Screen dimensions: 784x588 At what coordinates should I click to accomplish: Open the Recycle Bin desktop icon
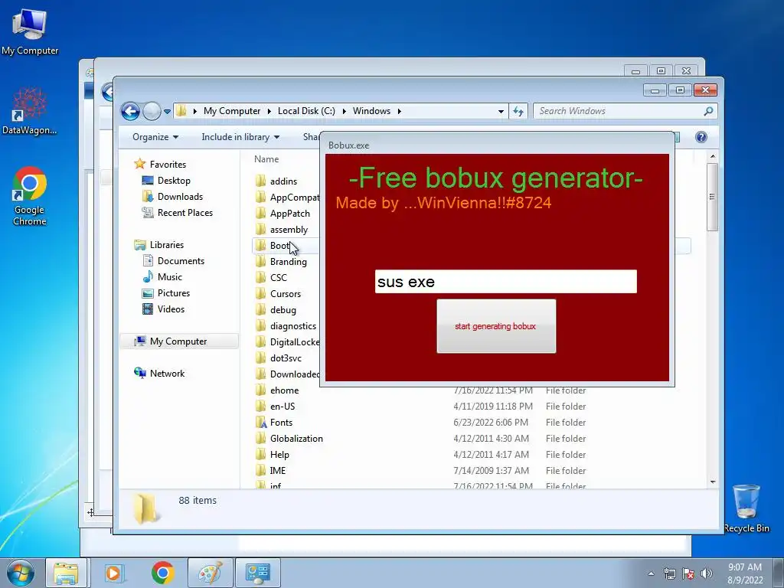coord(746,508)
